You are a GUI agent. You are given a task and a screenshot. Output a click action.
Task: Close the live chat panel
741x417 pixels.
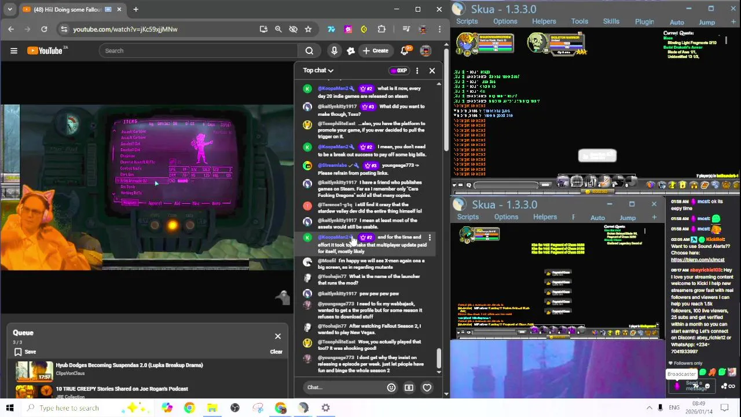click(x=432, y=70)
